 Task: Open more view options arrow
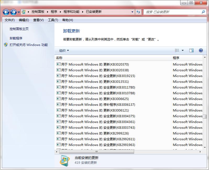coord(183,50)
